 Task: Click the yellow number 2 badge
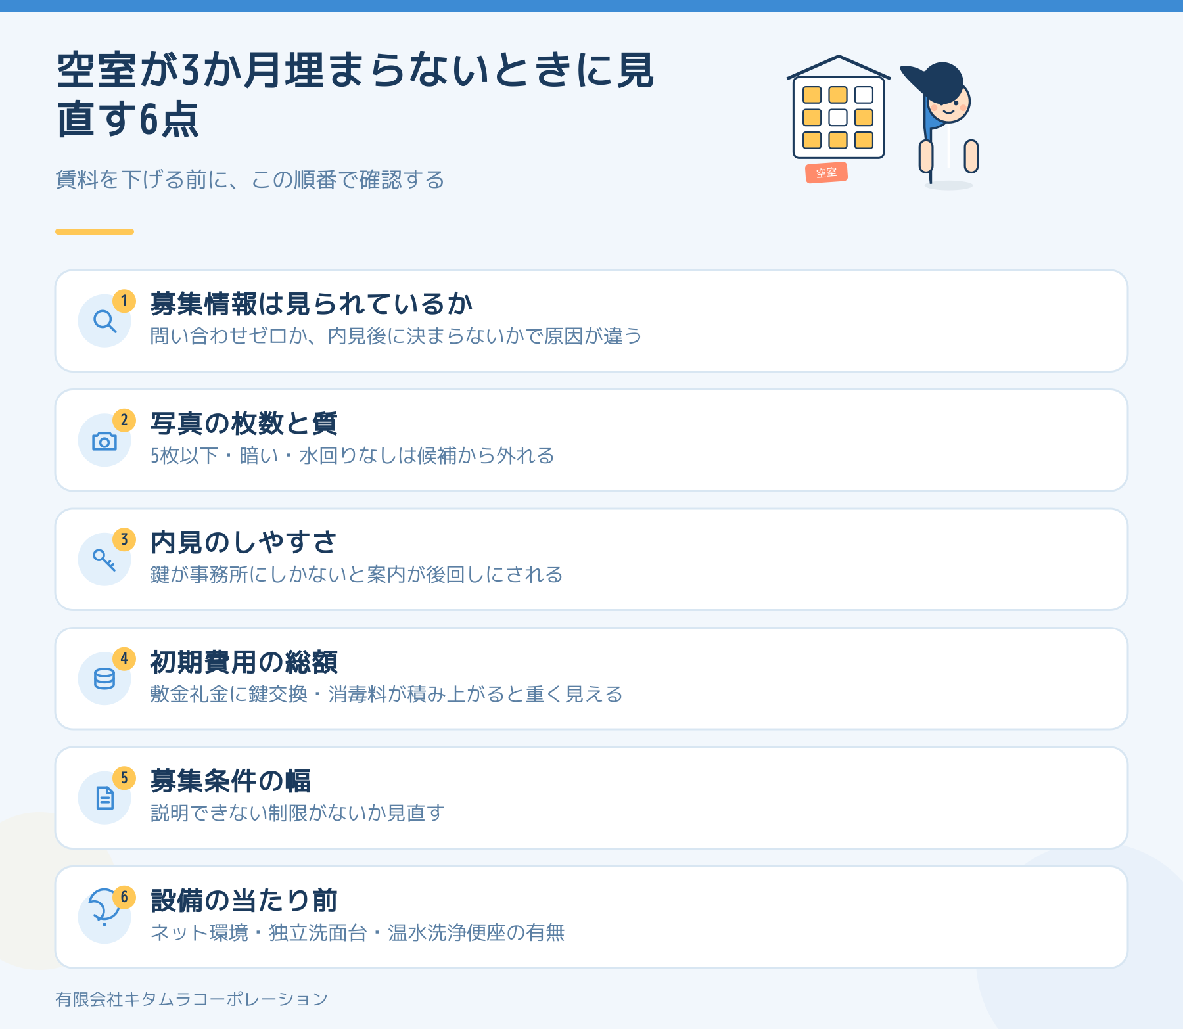click(x=124, y=420)
